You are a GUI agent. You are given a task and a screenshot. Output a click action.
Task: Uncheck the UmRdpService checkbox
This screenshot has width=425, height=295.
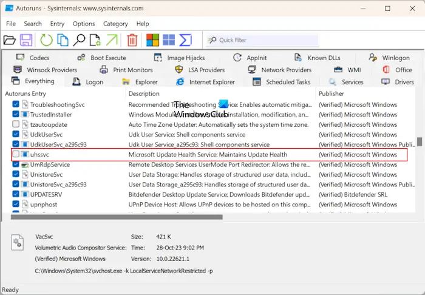pyautogui.click(x=16, y=164)
